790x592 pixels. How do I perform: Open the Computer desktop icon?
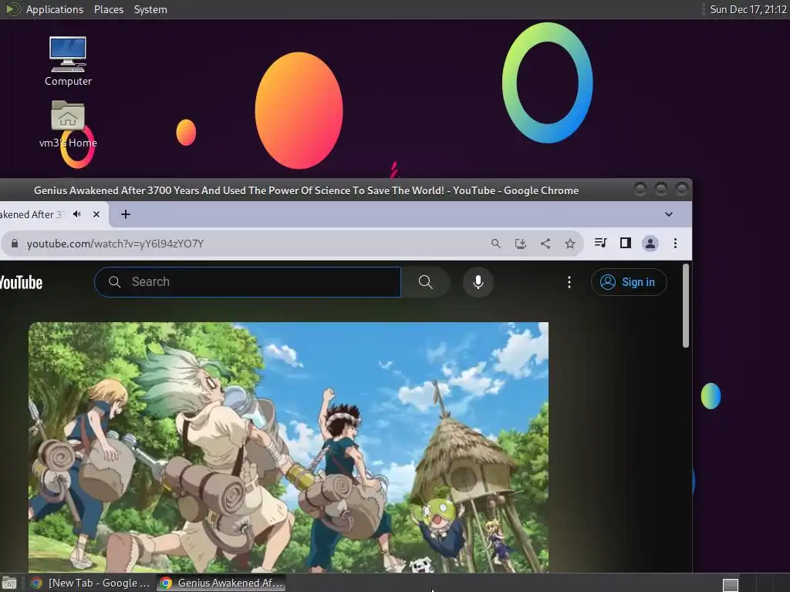click(x=68, y=62)
